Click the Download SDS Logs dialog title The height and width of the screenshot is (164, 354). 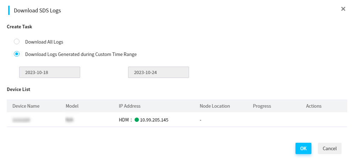coord(38,10)
